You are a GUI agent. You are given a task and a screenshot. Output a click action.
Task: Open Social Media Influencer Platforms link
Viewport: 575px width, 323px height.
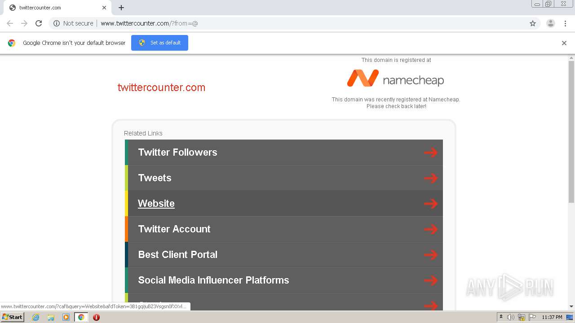point(213,280)
